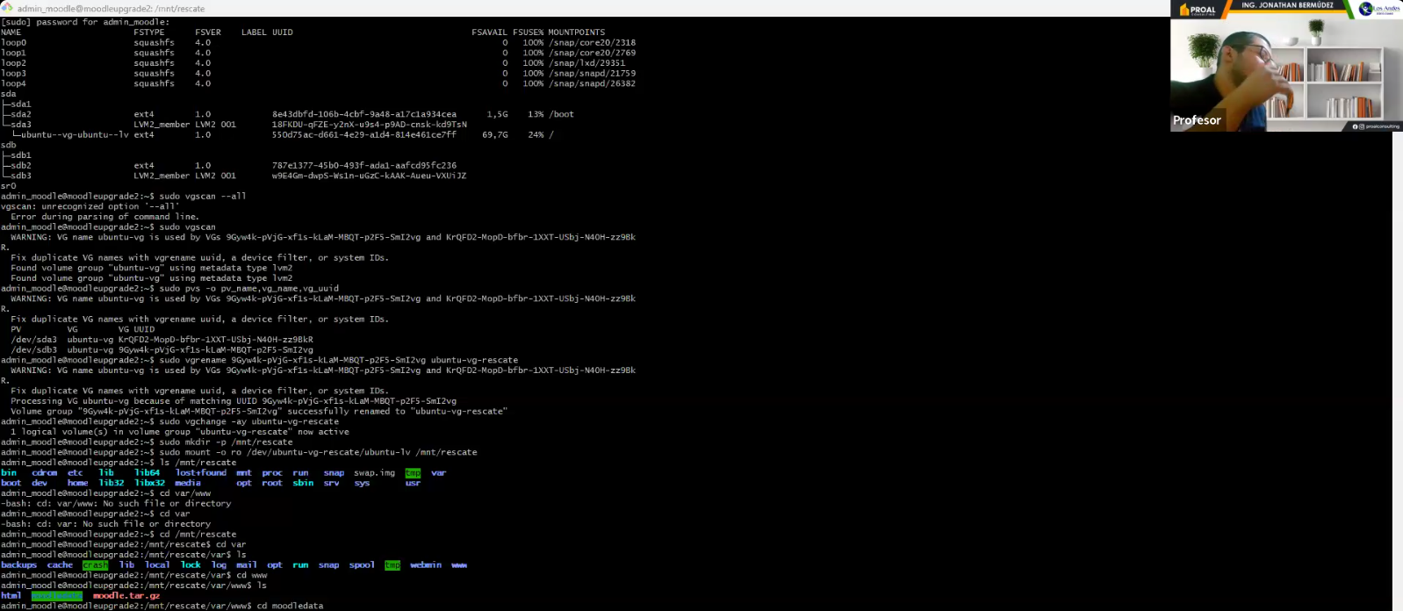Click the mountpoint '/snap/core20/2318'
The image size is (1403, 611).
pos(592,42)
